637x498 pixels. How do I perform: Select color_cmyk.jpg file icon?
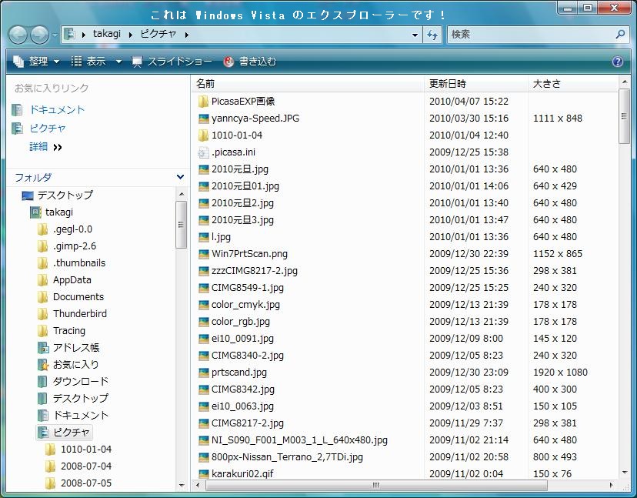204,305
